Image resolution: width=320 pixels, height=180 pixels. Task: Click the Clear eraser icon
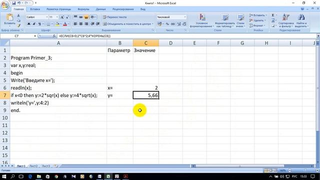click(273, 25)
